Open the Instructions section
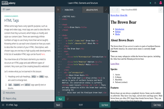 28,93
